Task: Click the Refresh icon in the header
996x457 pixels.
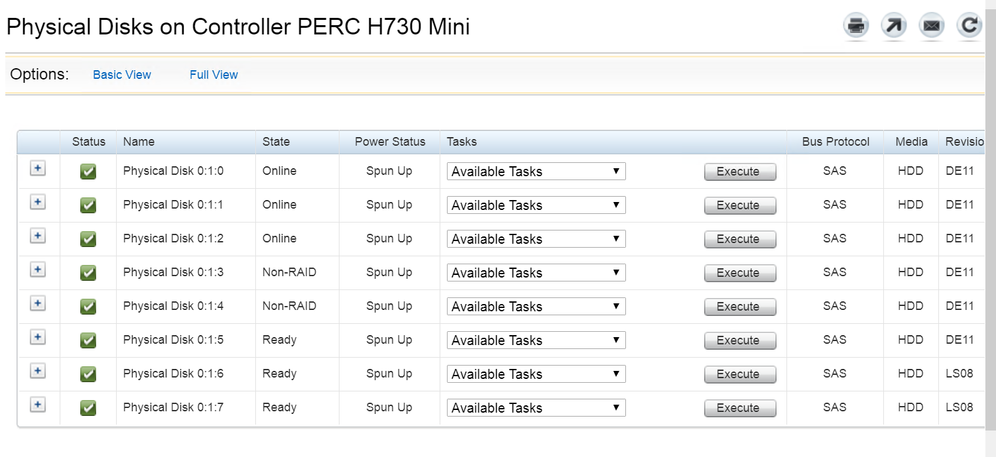Action: pyautogui.click(x=969, y=26)
